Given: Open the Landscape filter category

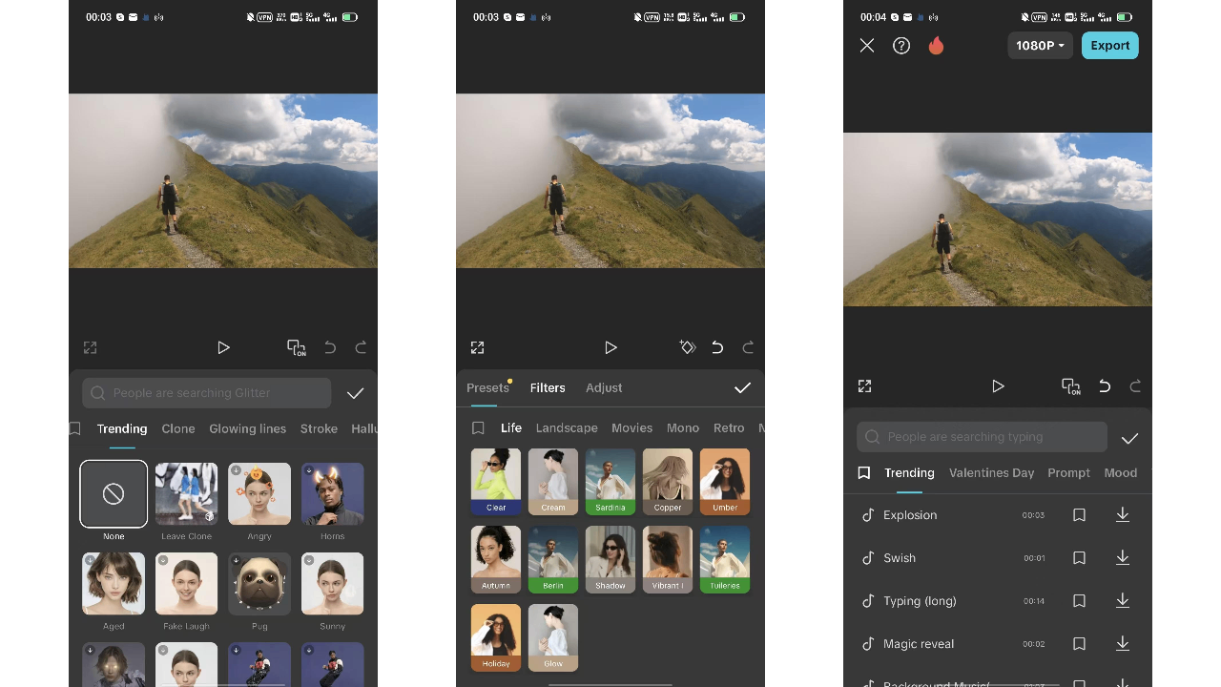Looking at the screenshot, I should 567,428.
